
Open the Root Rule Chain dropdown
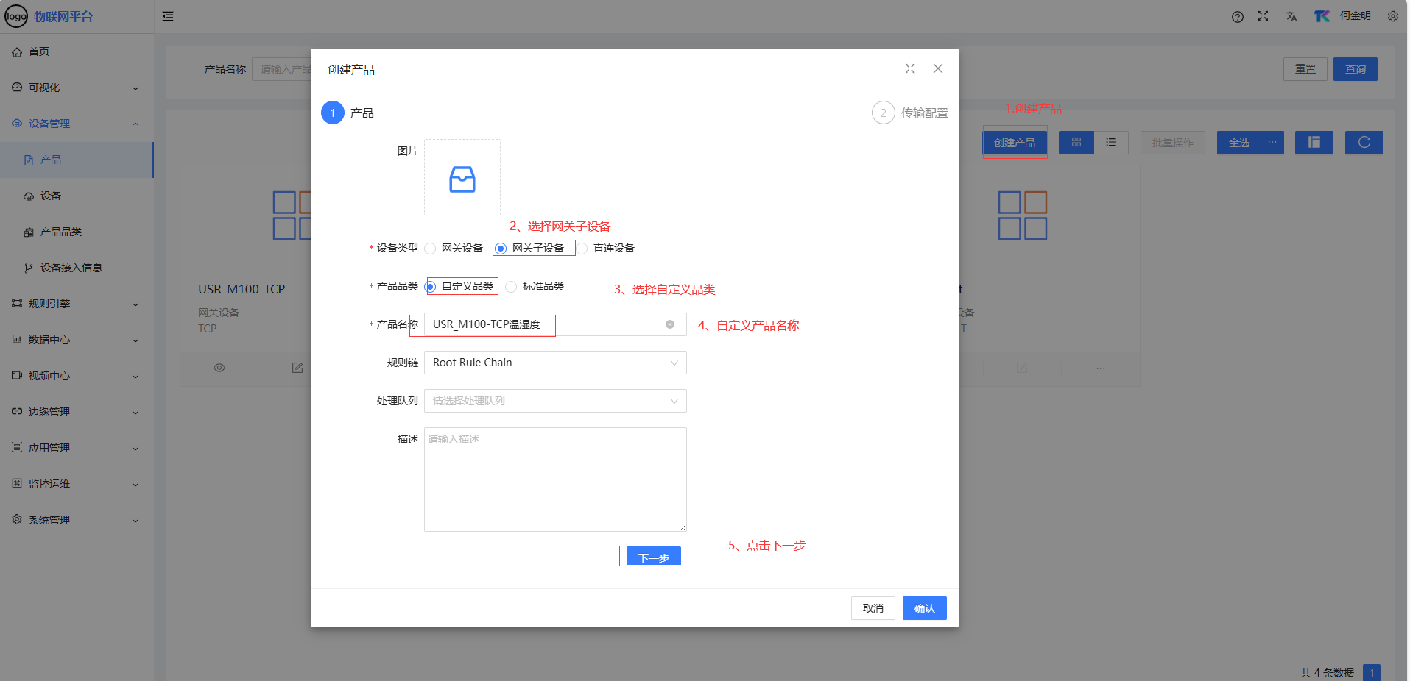[554, 363]
